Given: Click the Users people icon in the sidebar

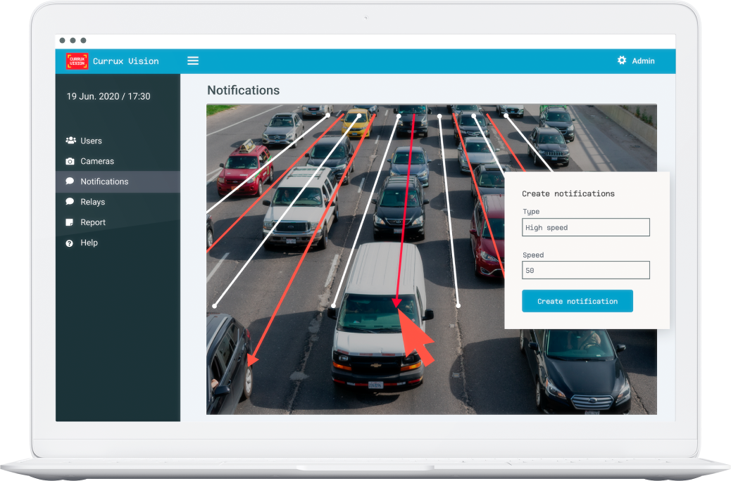Looking at the screenshot, I should pos(70,141).
